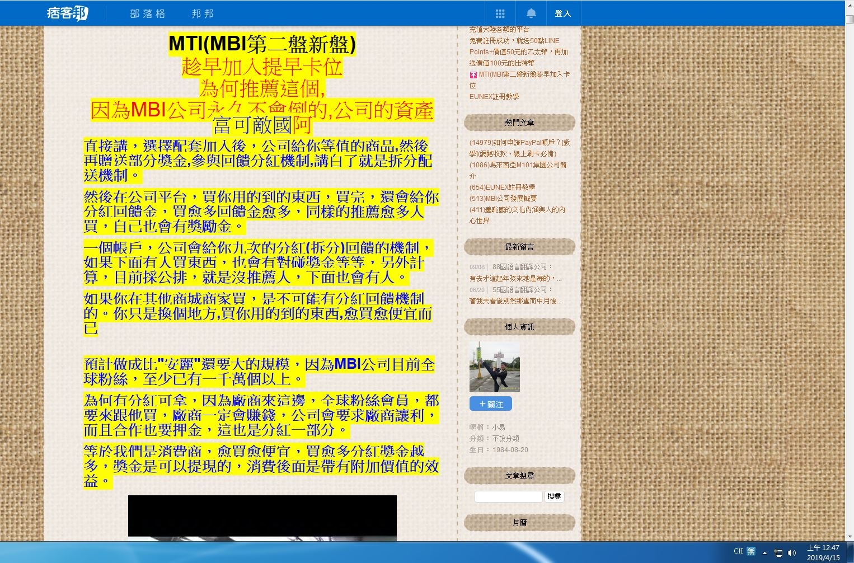Click the paragraph starting 直接講，選擇配套加入後
Image resolution: width=854 pixels, height=563 pixels.
tap(258, 161)
